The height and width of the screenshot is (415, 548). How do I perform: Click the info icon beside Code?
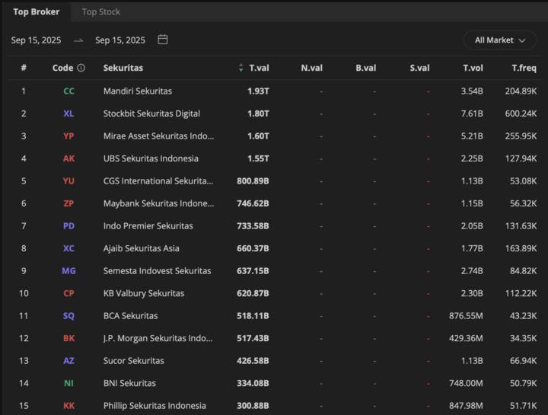click(x=81, y=68)
